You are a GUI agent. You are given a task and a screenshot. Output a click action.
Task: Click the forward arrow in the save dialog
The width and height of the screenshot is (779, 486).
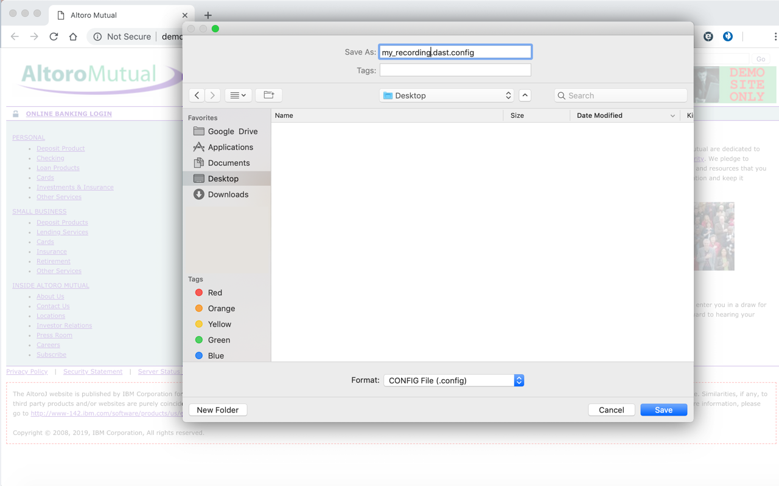pyautogui.click(x=212, y=95)
